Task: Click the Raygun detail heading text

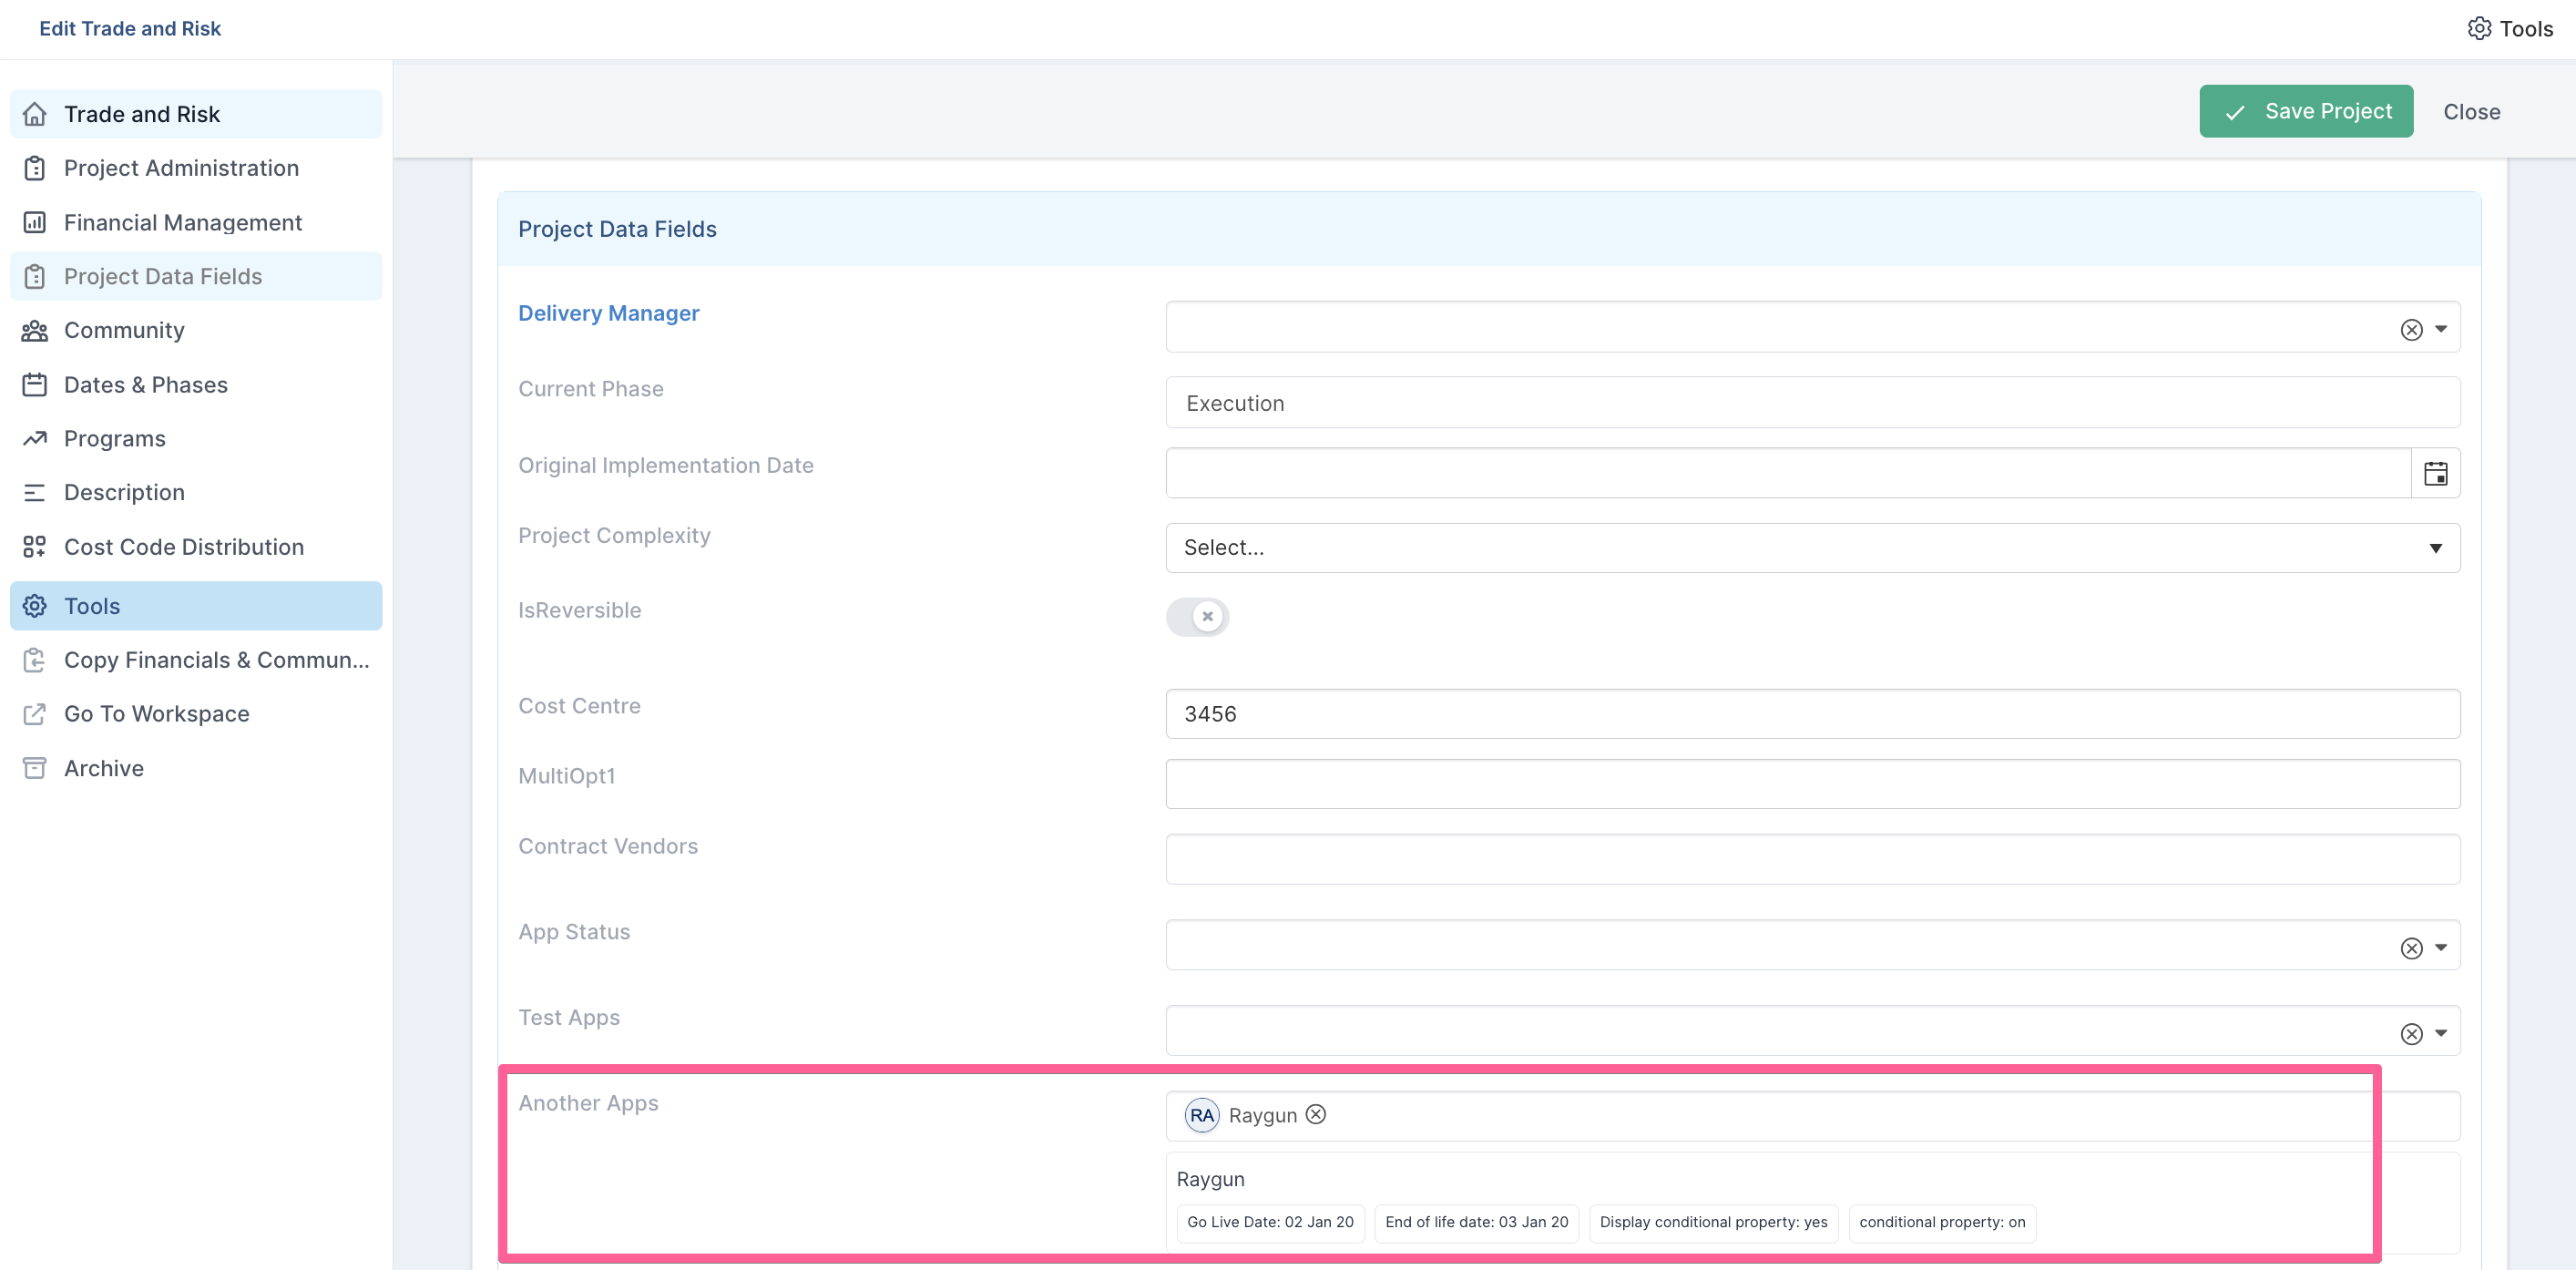Action: click(1210, 1179)
